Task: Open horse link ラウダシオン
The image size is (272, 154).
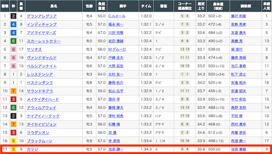Action: pyautogui.click(x=38, y=132)
